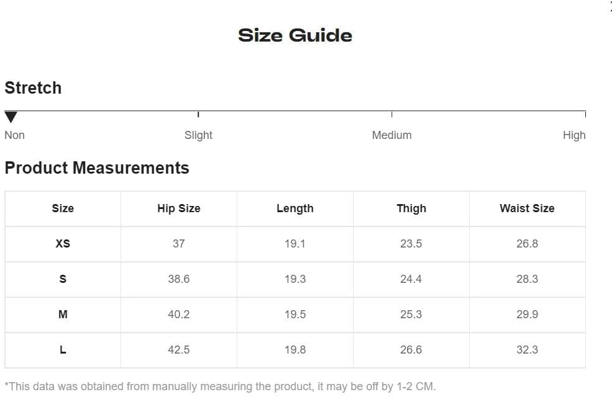The image size is (612, 397).
Task: Select the S size row label
Action: click(x=63, y=279)
